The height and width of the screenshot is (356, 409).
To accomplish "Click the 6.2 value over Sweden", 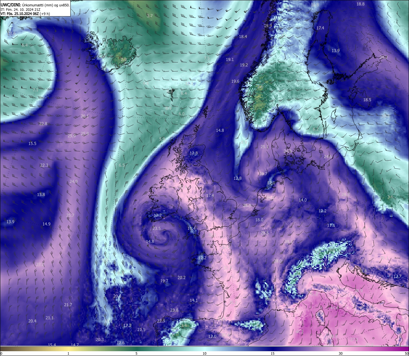I will (316, 129).
